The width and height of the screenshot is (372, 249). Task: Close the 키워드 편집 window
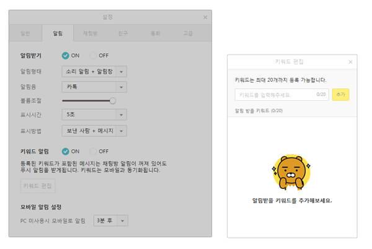[350, 62]
